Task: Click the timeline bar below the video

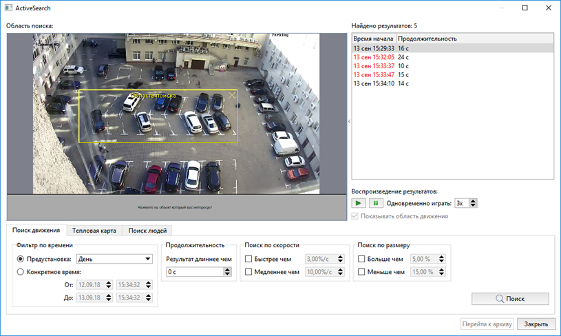Action: (x=176, y=207)
